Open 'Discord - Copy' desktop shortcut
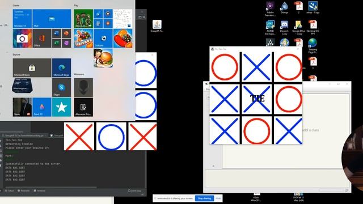Viewport: 363px width, 204px height. [x=284, y=28]
